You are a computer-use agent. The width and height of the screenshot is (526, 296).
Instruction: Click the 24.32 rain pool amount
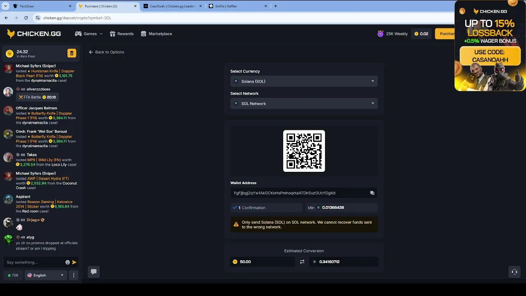[22, 52]
